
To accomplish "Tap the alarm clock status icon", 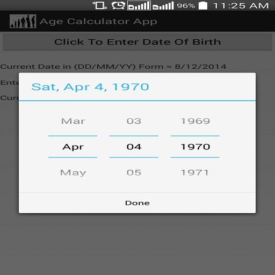I will [x=118, y=5].
